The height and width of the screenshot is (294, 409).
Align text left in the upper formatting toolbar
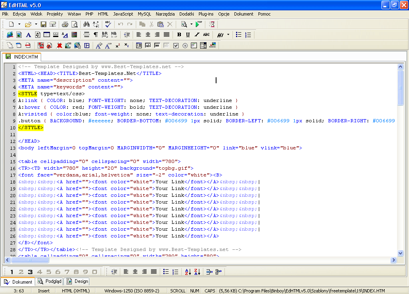point(139,35)
